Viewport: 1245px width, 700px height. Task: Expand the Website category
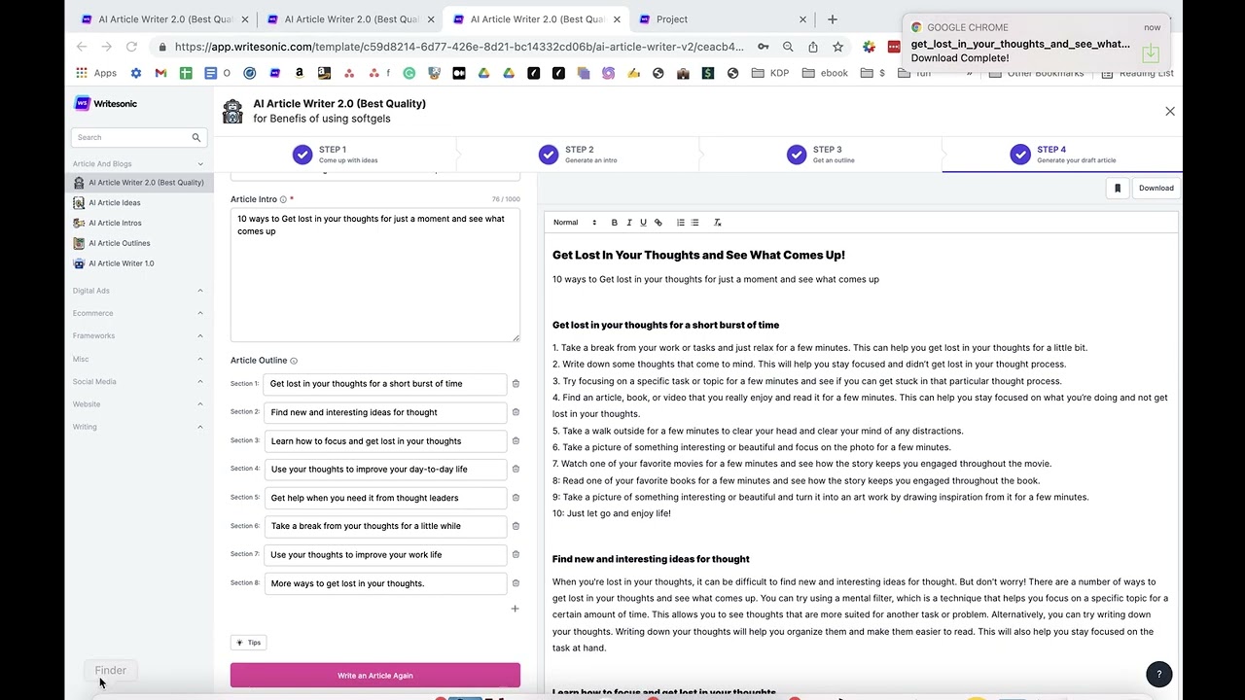click(138, 403)
